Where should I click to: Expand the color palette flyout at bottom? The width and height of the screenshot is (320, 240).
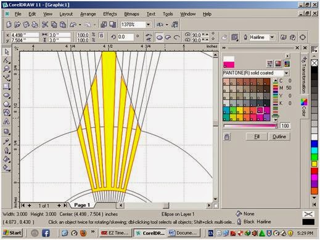coord(314,204)
